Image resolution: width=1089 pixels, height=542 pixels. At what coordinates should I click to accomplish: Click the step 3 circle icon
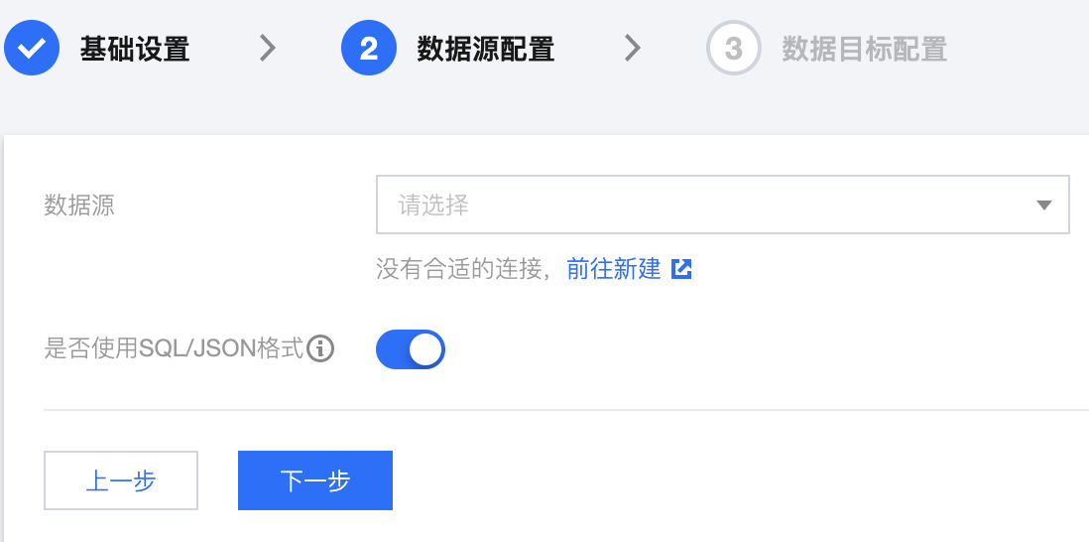pos(733,48)
